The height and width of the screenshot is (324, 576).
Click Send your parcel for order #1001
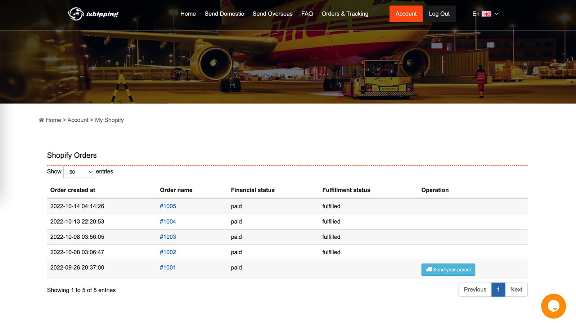pyautogui.click(x=448, y=269)
